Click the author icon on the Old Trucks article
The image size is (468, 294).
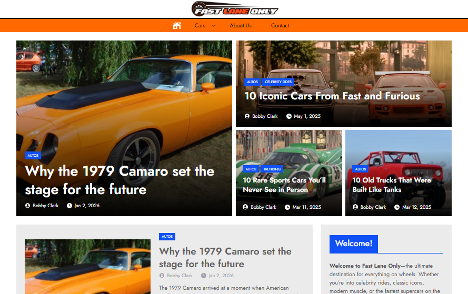pyautogui.click(x=355, y=207)
